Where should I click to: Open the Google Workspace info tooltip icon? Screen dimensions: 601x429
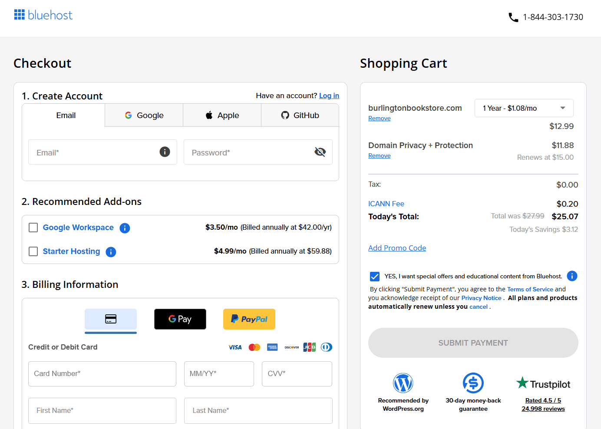(x=125, y=228)
